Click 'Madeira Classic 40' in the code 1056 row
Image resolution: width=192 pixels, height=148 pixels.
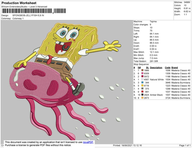point(181,70)
